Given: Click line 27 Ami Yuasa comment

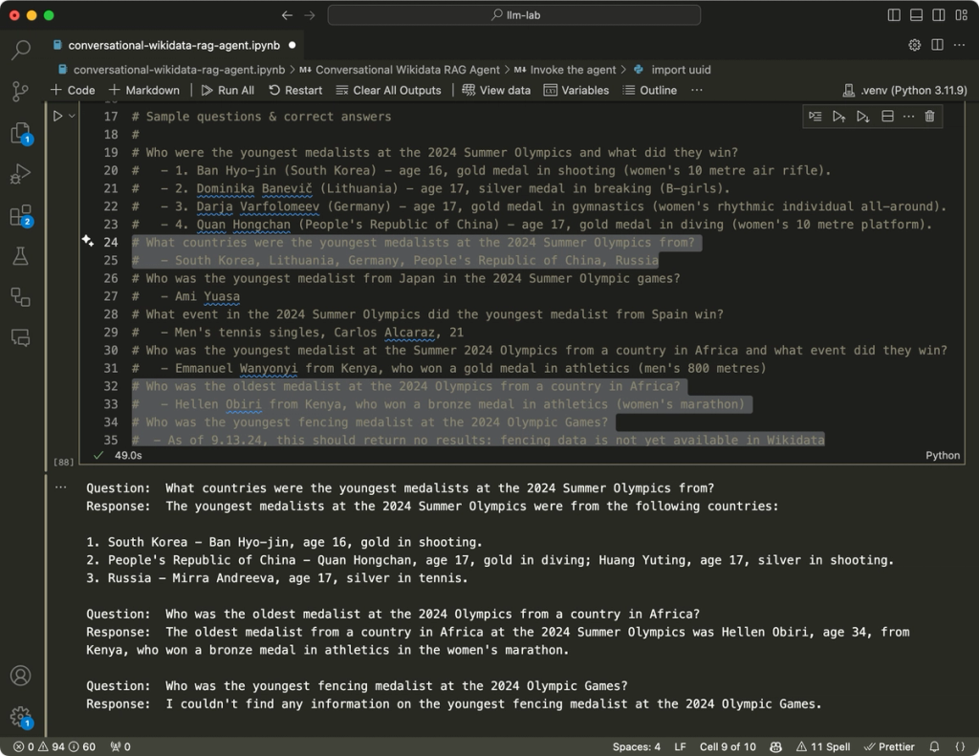Looking at the screenshot, I should 185,296.
